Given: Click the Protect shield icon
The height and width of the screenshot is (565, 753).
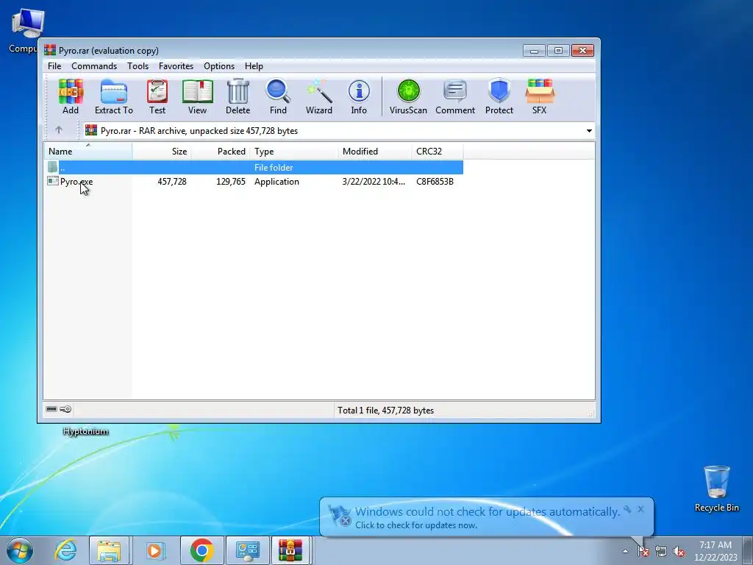Looking at the screenshot, I should coord(499,96).
